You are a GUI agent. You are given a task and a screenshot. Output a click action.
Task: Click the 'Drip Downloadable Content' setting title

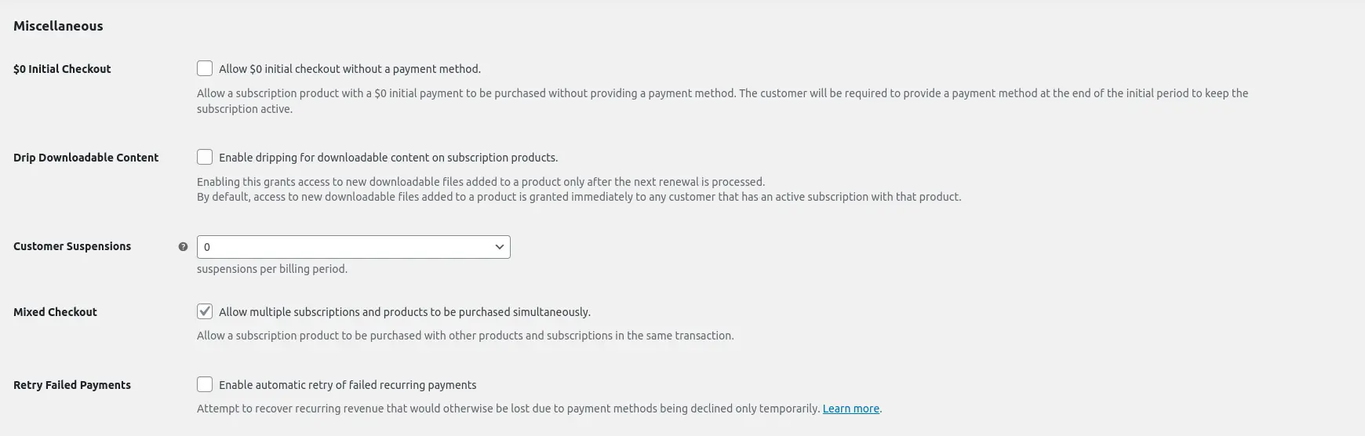86,158
